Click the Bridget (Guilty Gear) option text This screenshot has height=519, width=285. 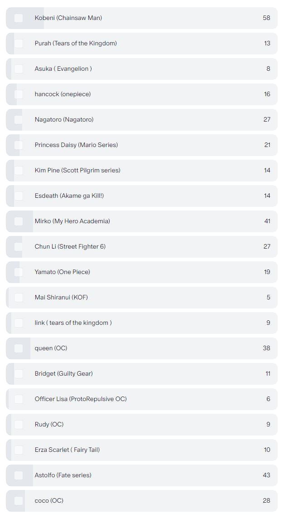(63, 374)
